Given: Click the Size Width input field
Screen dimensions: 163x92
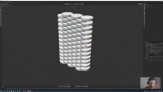Looking at the screenshot, I should click(x=151, y=58).
